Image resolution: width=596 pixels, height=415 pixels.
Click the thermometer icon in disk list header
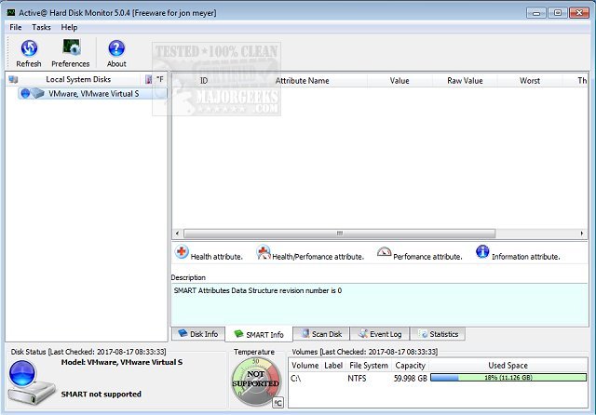149,79
